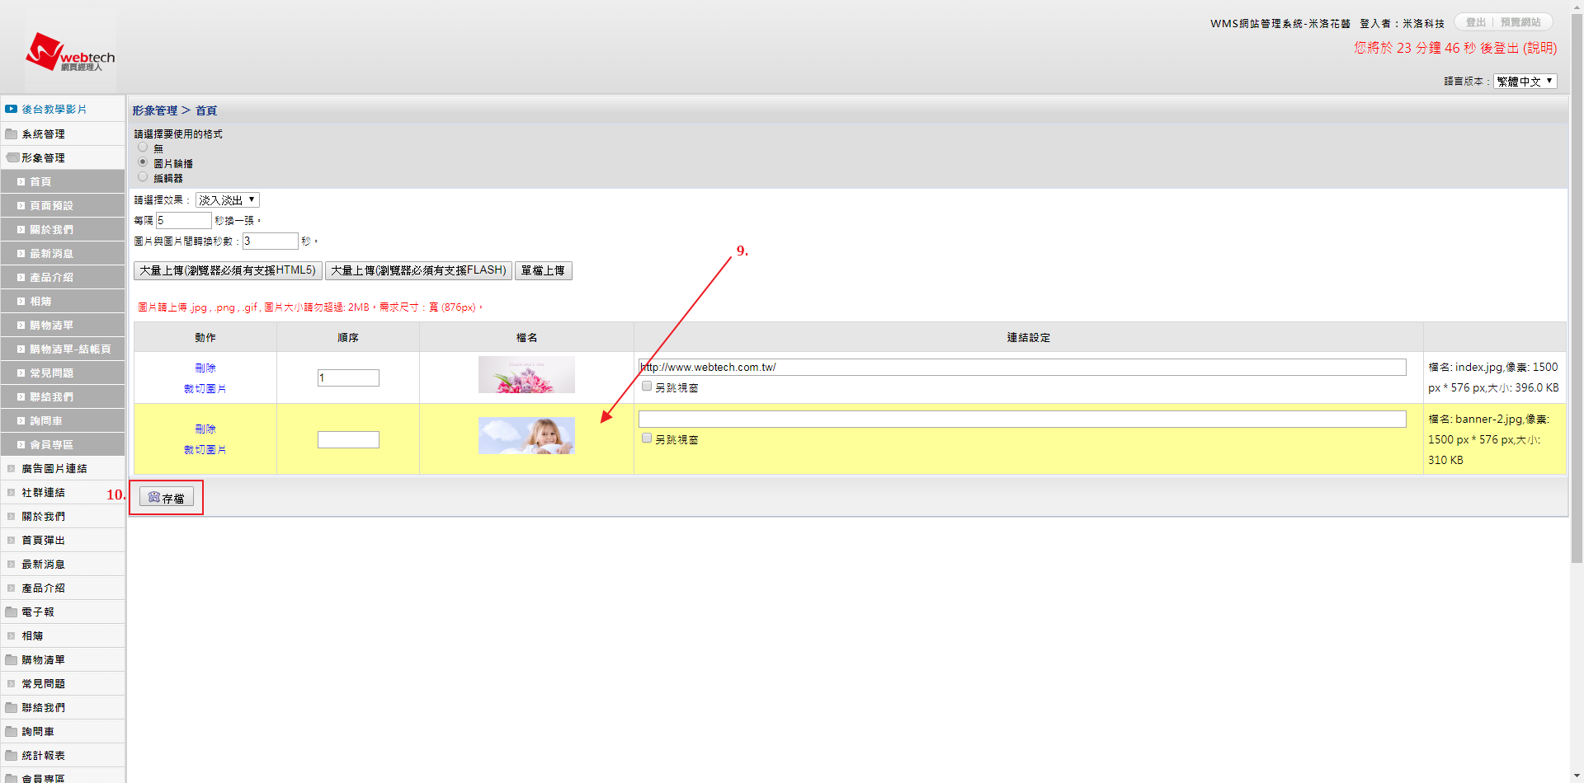1584x783 pixels.
Task: Click the folder icon beside 統計報表
Action: click(12, 755)
